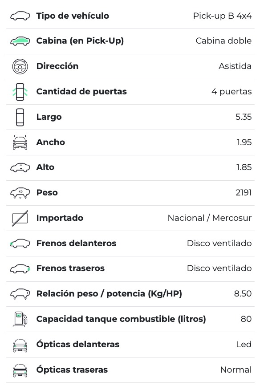This screenshot has width=268, height=390.
Task: Click the front-view car icon beside Ancho
Action: (x=20, y=142)
